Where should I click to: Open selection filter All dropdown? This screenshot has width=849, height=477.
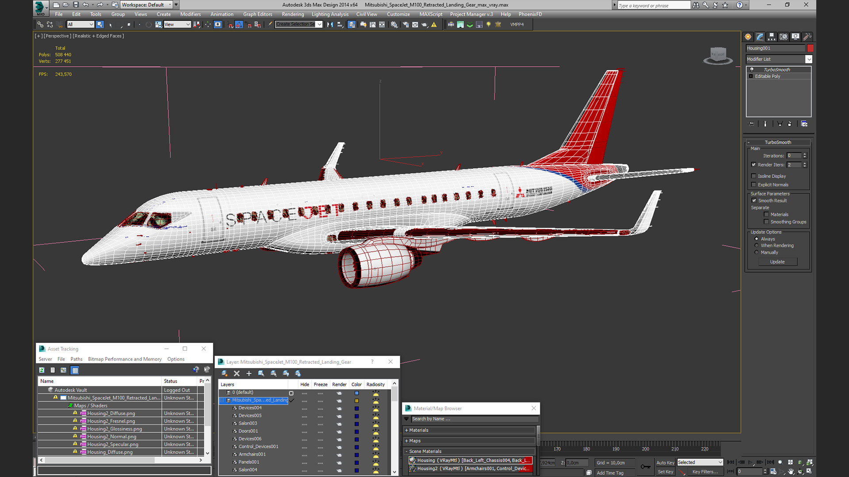point(80,25)
